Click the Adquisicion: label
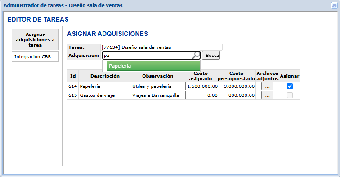Screen dimensions: 340x177 click(x=84, y=55)
